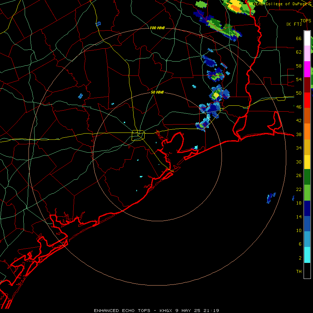The width and height of the screenshot is (313, 313).
Task: Select the TOPS legend title
Action: 306,21
